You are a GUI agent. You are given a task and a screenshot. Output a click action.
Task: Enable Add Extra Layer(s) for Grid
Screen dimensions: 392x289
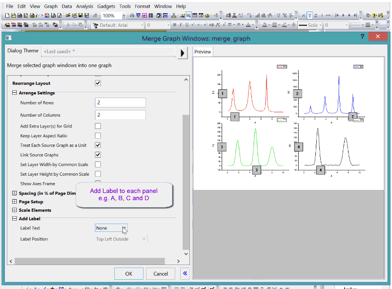(98, 126)
